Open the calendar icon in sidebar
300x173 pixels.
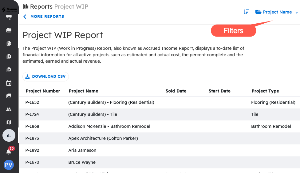click(x=9, y=83)
